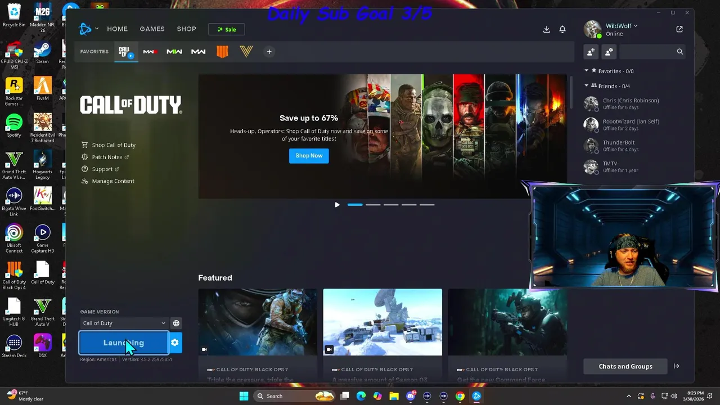This screenshot has height=405, width=720.
Task: Open the notifications bell
Action: click(562, 29)
